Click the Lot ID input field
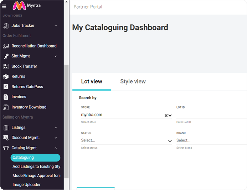The image size is (247, 190). tap(210, 115)
